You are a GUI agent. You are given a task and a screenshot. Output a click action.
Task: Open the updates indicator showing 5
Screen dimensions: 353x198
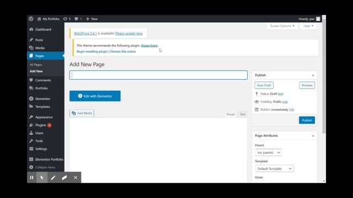[67, 19]
